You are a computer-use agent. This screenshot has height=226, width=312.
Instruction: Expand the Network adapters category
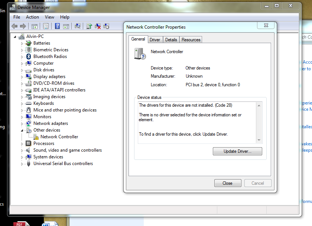point(23,123)
